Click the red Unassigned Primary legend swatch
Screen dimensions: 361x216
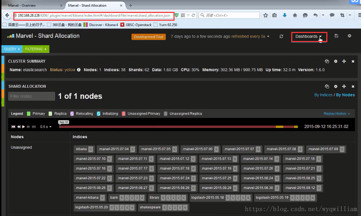tap(124, 114)
